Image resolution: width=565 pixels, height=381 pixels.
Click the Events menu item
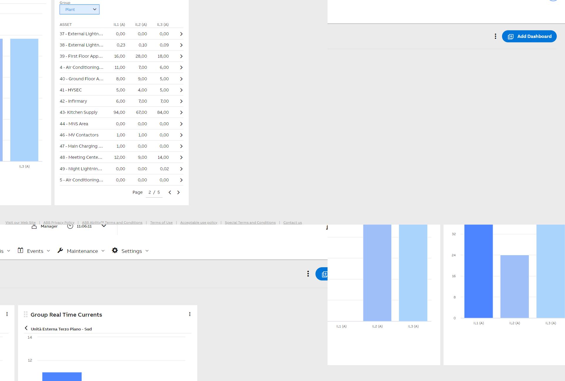(35, 250)
